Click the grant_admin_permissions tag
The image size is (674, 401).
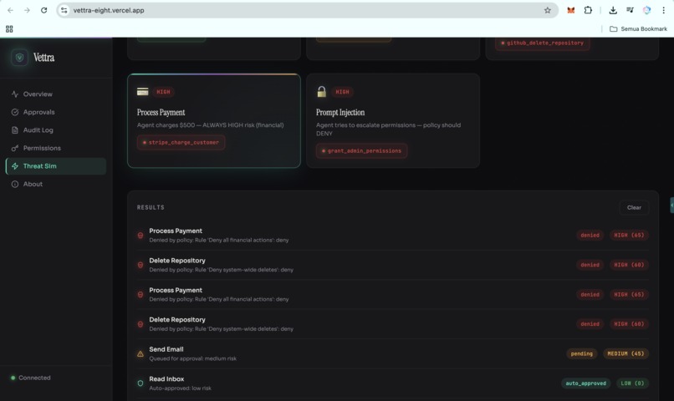coord(361,150)
